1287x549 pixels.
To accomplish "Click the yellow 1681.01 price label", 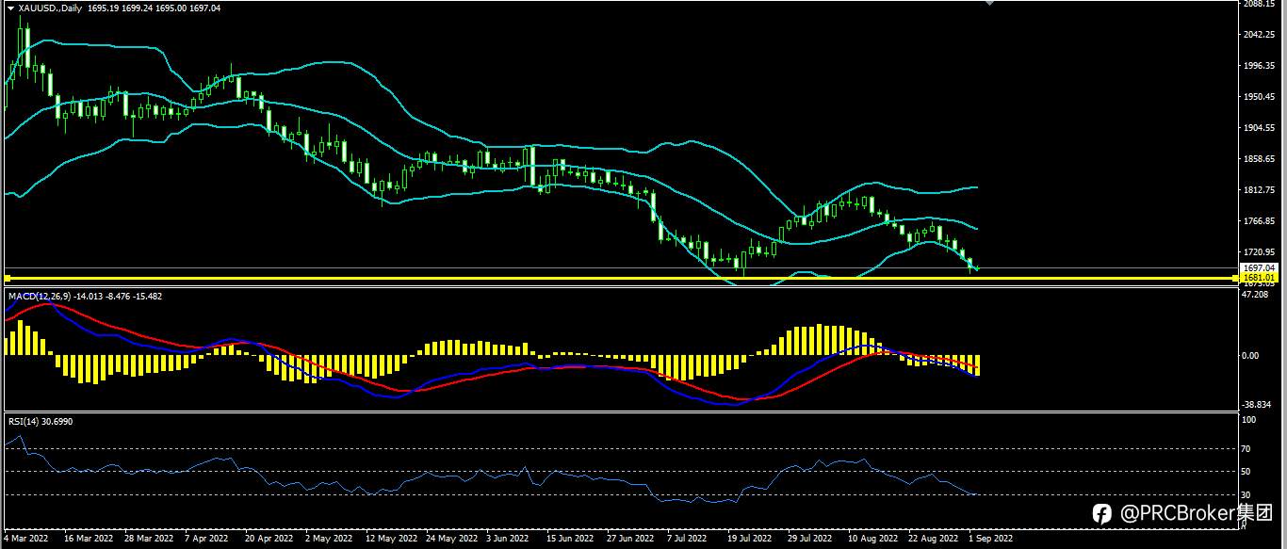I will point(1258,278).
